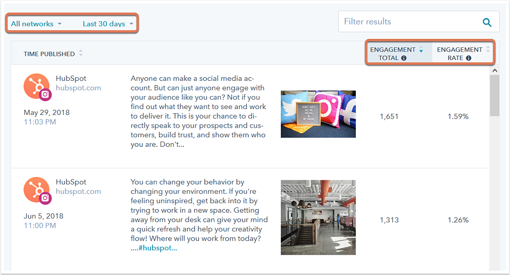510x275 pixels.
Task: Click HubSpot avatar on May 29 post
Action: coord(37,87)
